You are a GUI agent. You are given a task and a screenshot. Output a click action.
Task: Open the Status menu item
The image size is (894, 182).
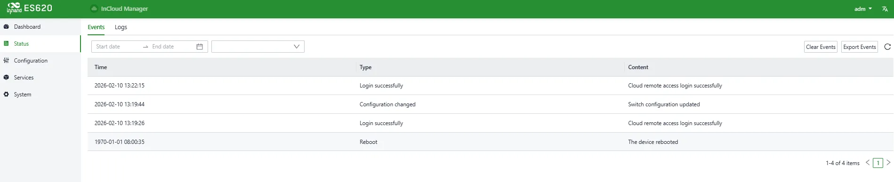click(x=40, y=44)
